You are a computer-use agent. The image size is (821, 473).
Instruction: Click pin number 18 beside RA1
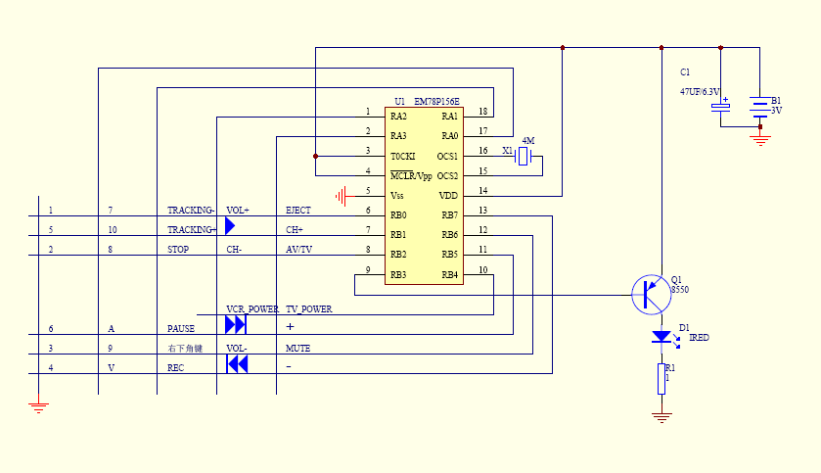click(483, 111)
